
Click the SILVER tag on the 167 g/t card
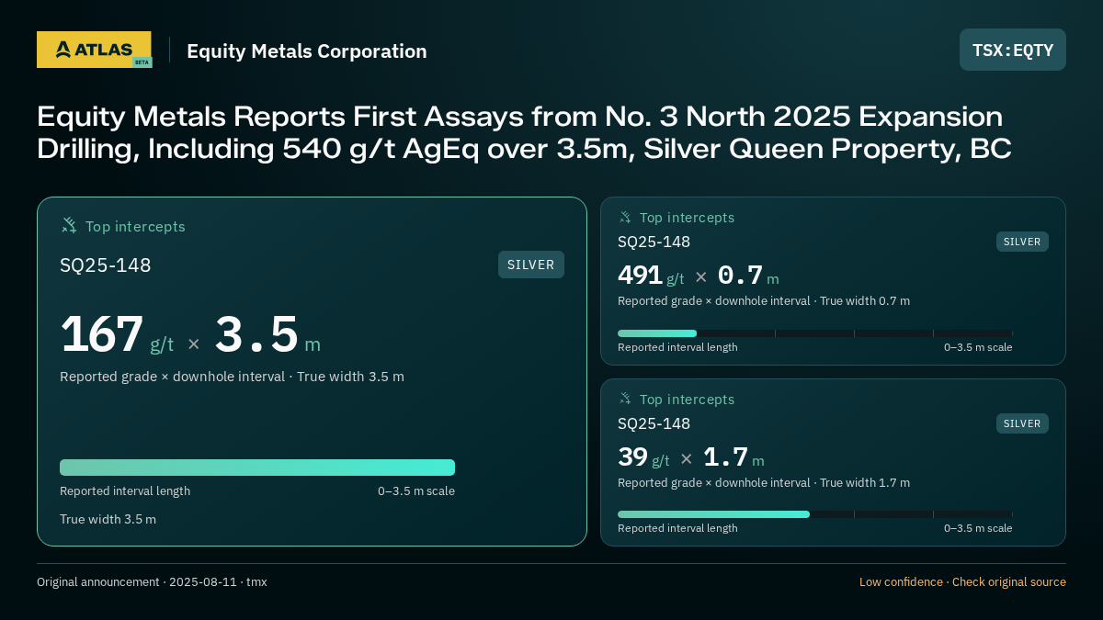click(x=531, y=265)
